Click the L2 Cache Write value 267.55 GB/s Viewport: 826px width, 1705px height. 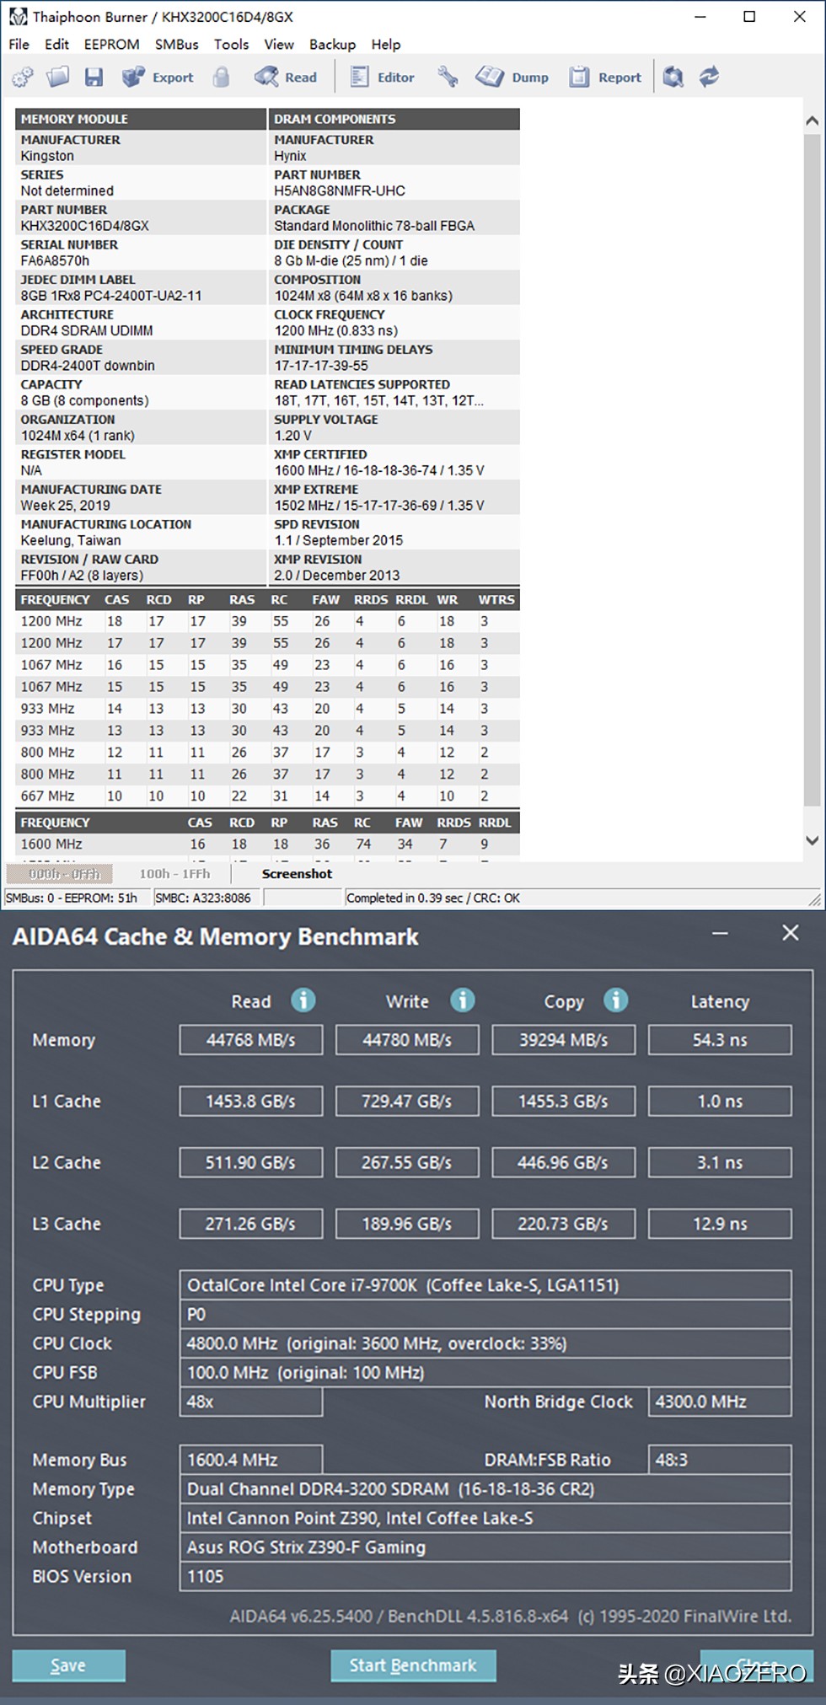(x=407, y=1162)
